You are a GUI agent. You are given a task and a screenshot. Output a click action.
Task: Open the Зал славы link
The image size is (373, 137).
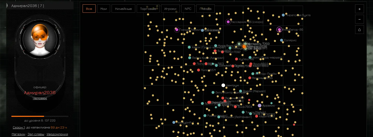[36, 134]
